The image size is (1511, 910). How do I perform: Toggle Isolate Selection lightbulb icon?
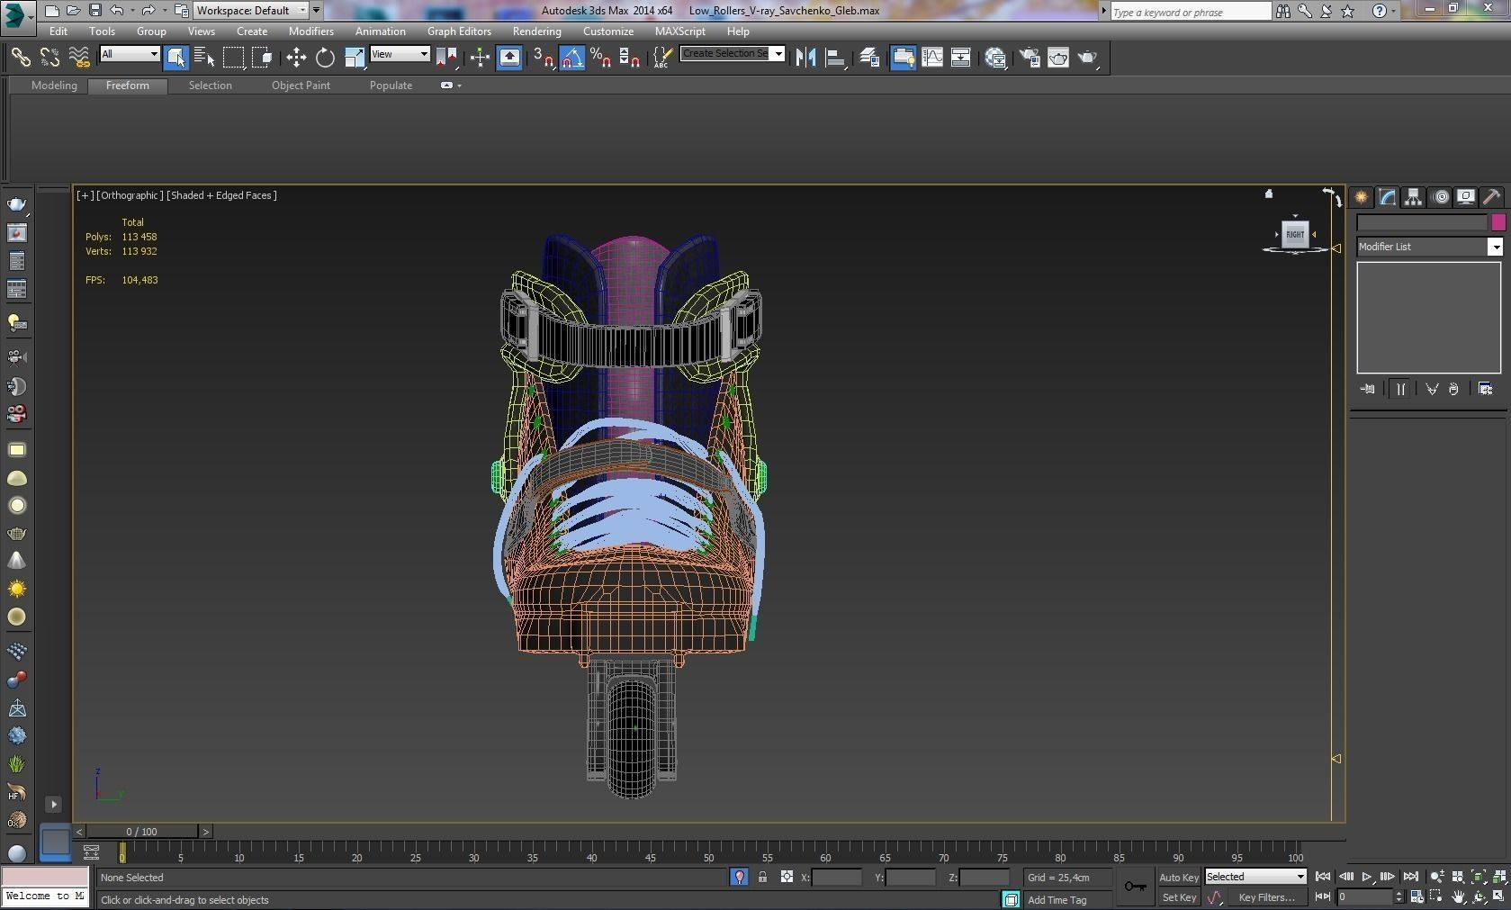[x=739, y=877]
